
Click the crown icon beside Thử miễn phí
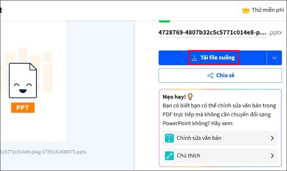pyautogui.click(x=246, y=10)
